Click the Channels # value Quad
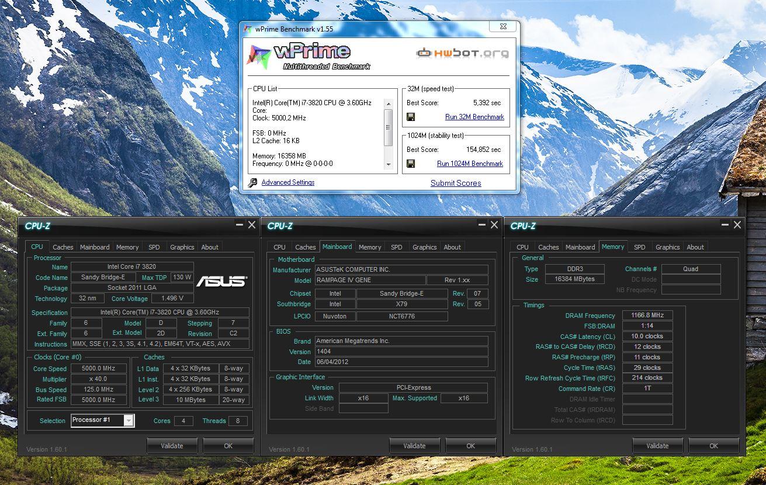 coord(691,269)
